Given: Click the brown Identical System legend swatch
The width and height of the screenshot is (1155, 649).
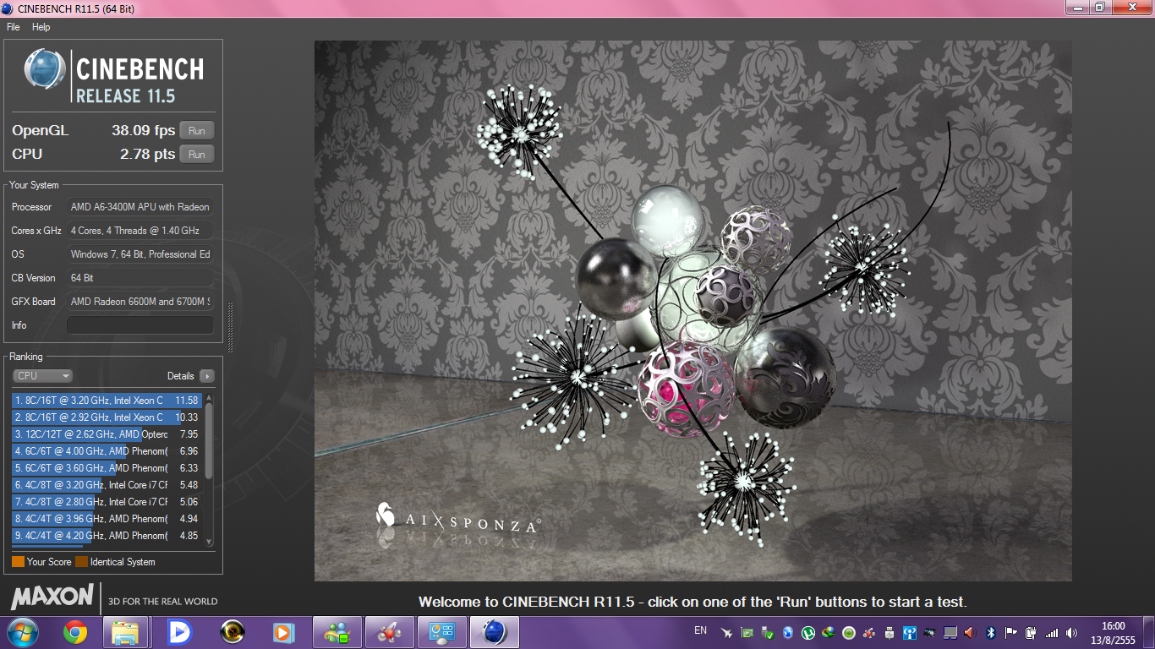Looking at the screenshot, I should (x=81, y=562).
